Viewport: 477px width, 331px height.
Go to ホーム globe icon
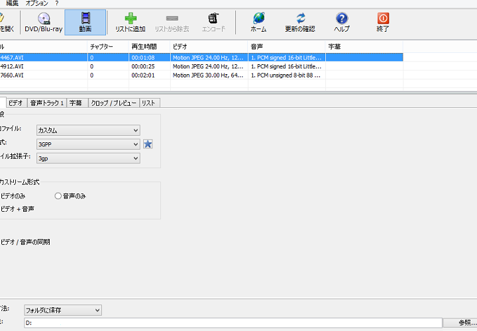[x=258, y=22]
